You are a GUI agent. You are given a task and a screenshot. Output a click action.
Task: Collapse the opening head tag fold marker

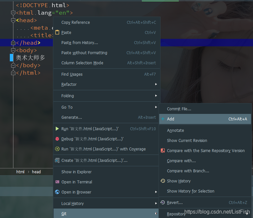click(x=13, y=20)
